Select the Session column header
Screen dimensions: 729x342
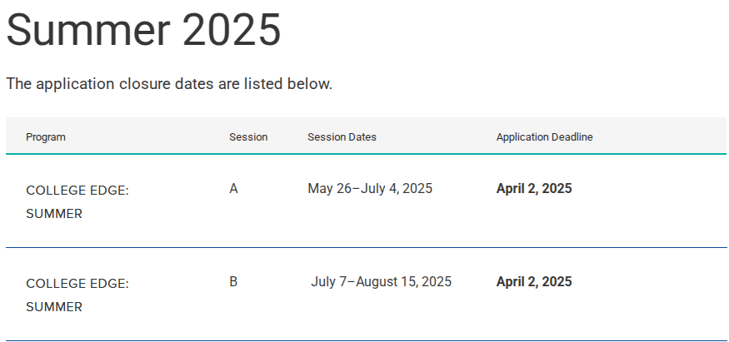248,137
